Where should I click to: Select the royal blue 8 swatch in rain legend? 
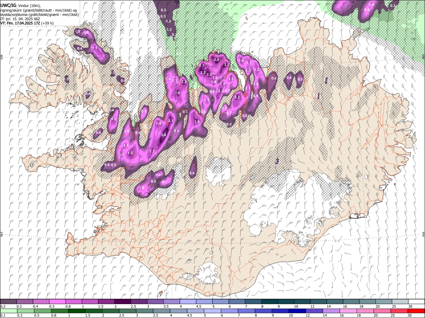[263, 311]
